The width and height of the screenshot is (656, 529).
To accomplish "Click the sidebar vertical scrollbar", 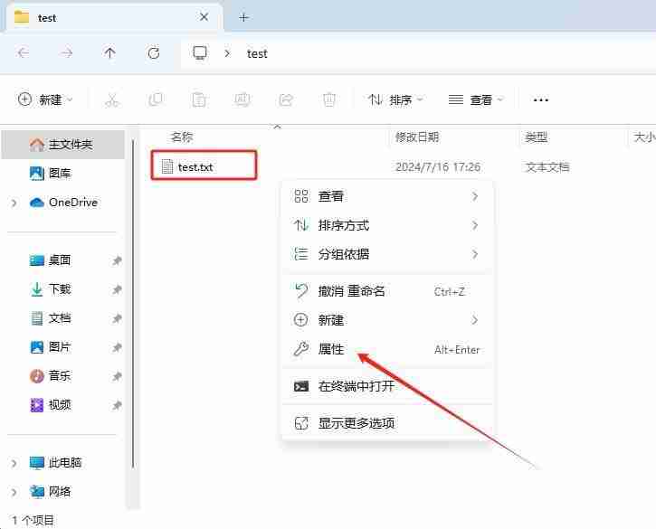I will (133, 304).
